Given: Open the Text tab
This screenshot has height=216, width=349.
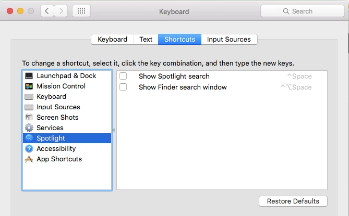Looking at the screenshot, I should 146,40.
